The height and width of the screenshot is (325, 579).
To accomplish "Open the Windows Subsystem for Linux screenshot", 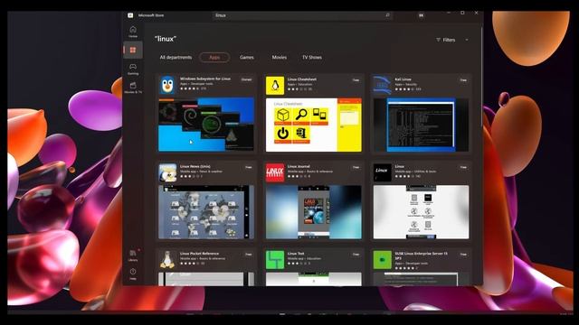I will (x=206, y=125).
